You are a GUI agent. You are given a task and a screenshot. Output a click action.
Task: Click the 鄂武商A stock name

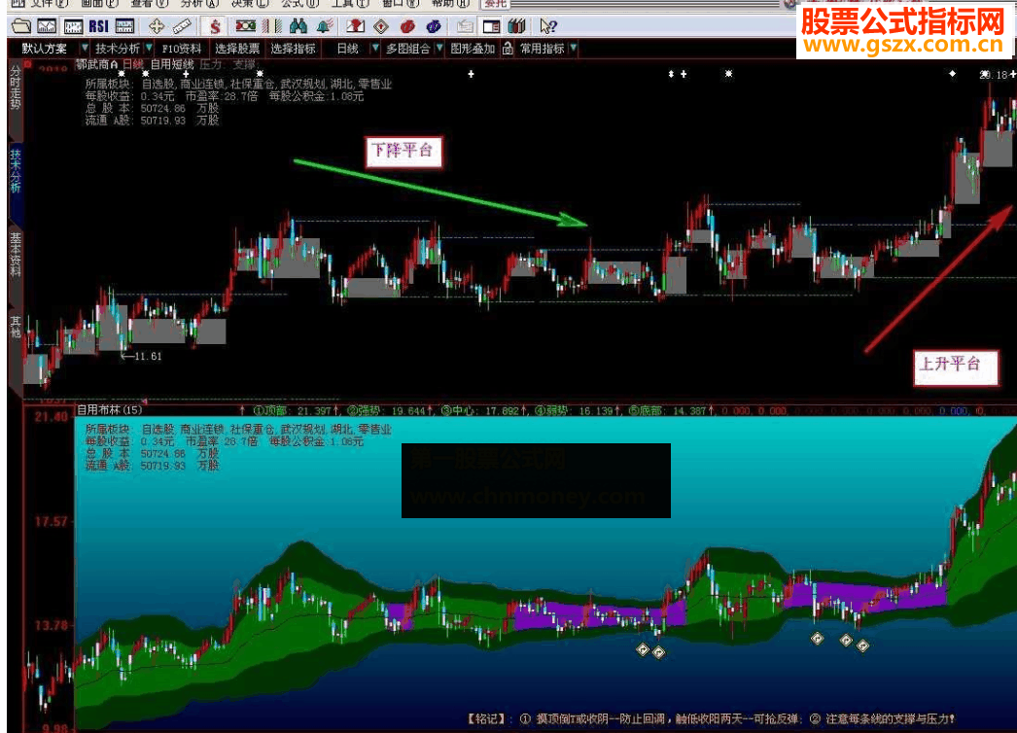[x=96, y=64]
